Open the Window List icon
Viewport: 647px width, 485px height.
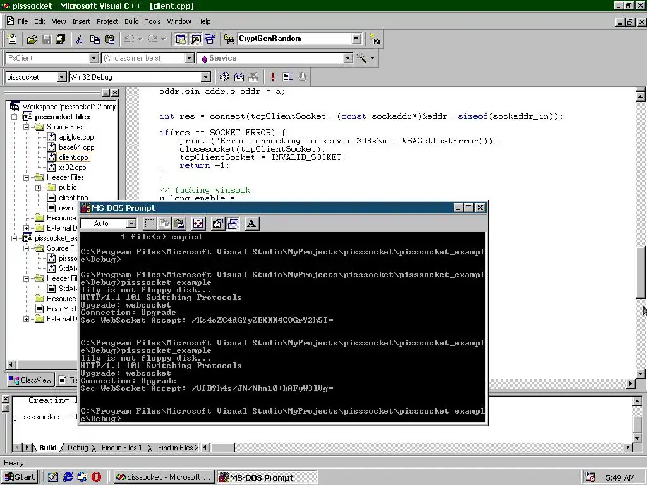point(210,39)
